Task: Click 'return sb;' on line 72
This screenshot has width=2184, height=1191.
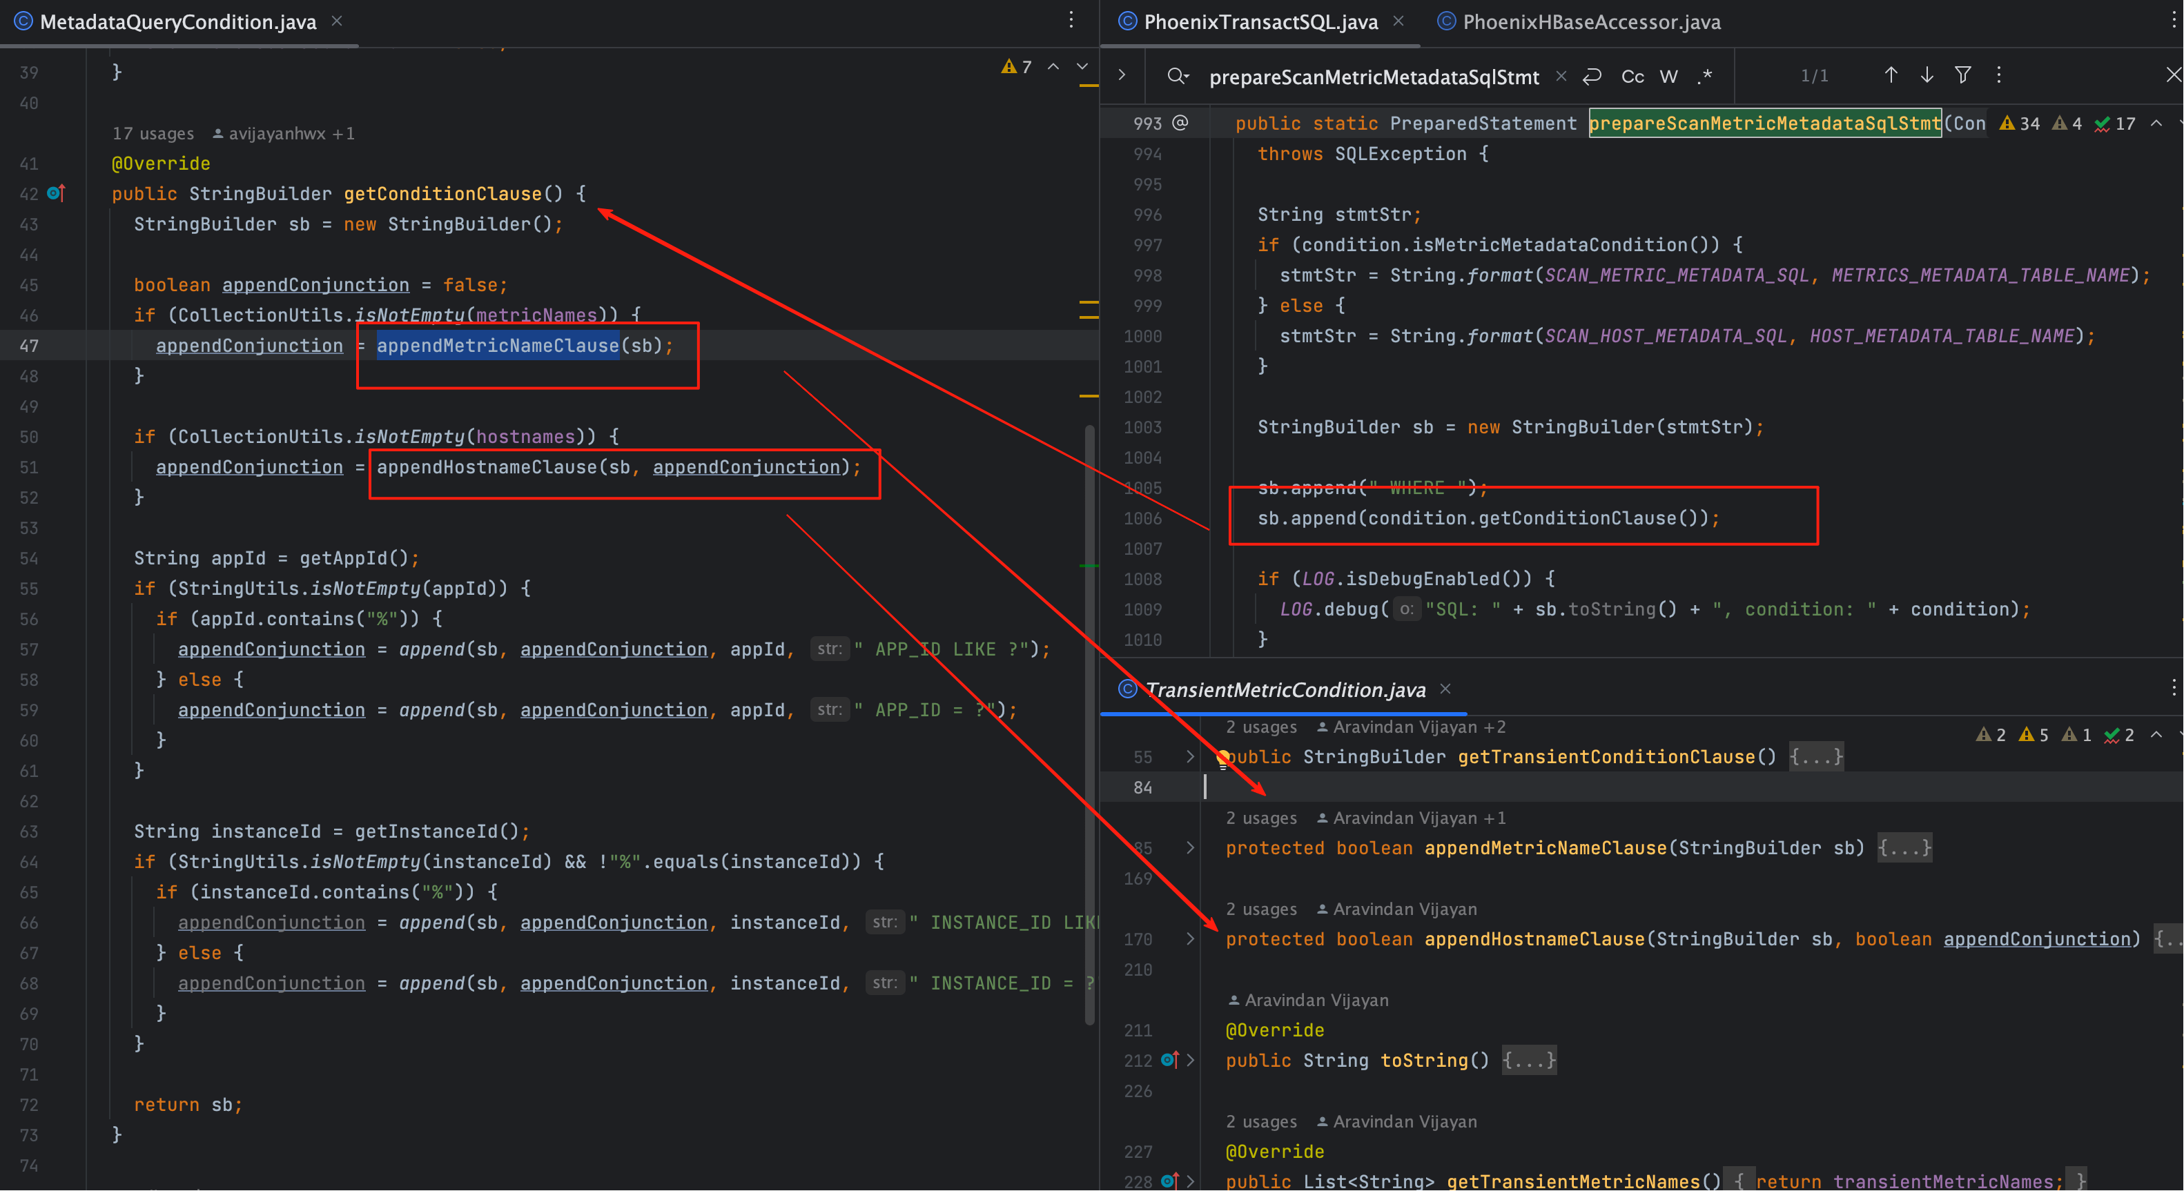Action: click(x=188, y=1105)
